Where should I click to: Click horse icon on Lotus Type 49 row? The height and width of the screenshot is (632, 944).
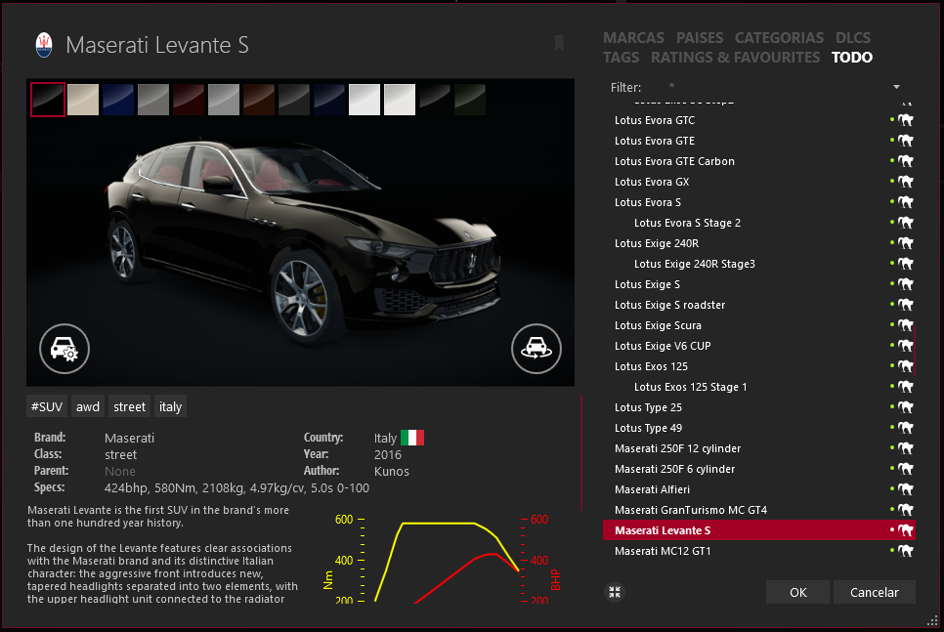pyautogui.click(x=906, y=428)
